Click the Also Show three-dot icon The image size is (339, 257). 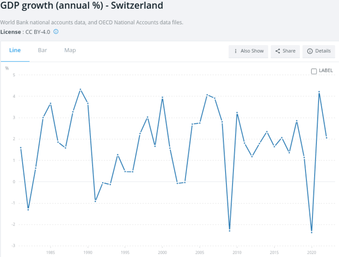(235, 51)
